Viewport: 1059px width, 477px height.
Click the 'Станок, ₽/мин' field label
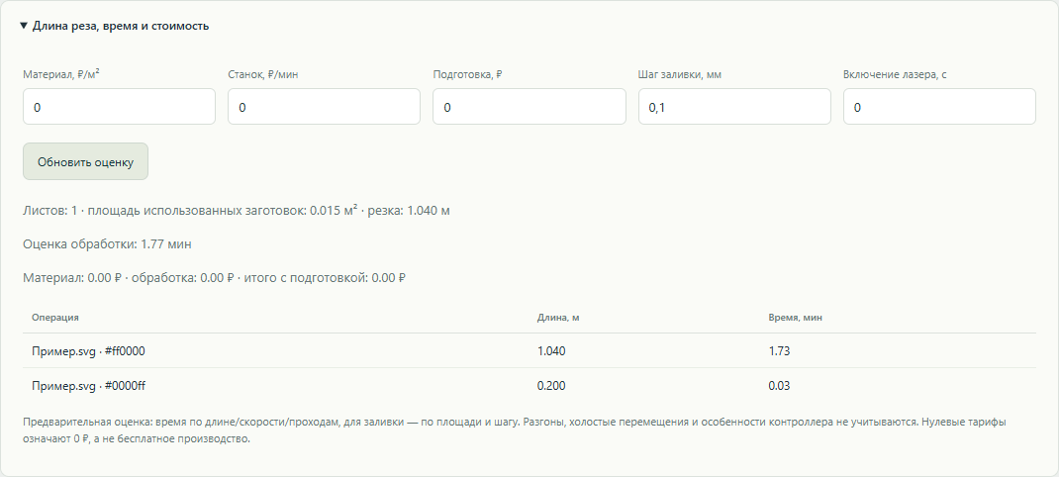[x=262, y=74]
